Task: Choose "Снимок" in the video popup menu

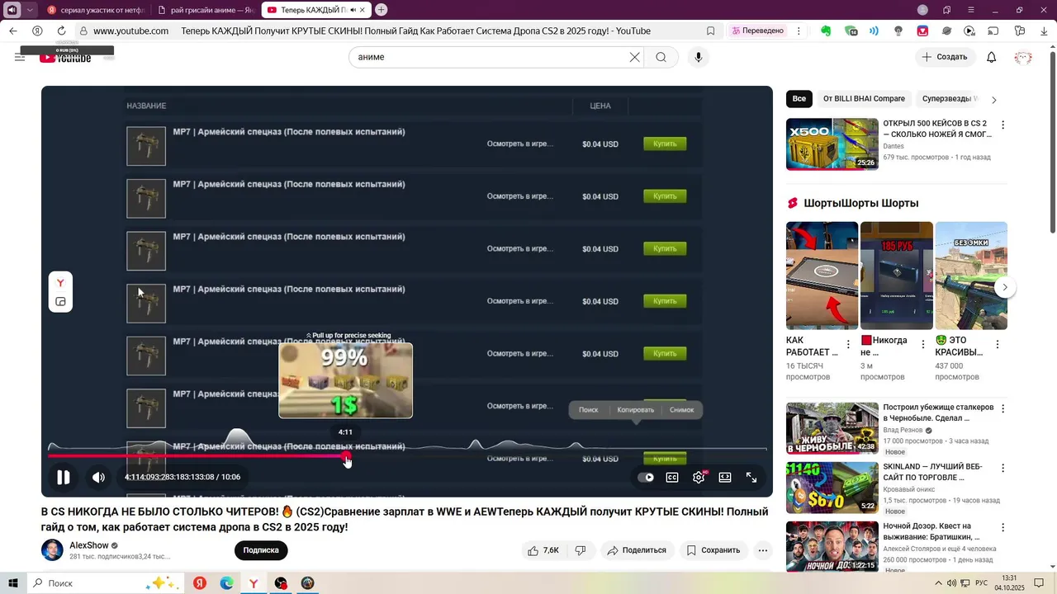Action: tap(682, 410)
